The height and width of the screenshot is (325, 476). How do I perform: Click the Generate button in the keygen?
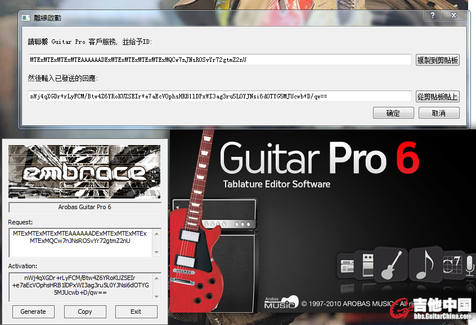tap(33, 312)
